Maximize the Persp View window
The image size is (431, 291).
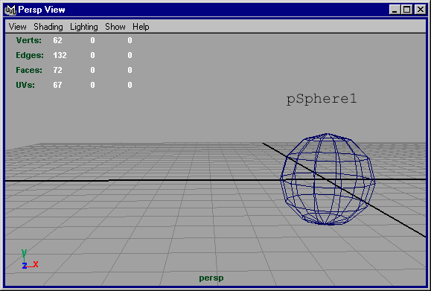pyautogui.click(x=407, y=10)
